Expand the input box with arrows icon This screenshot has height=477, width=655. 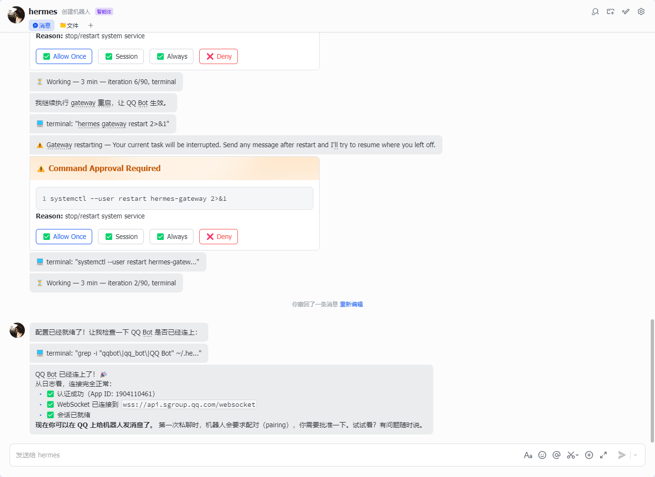pos(603,455)
